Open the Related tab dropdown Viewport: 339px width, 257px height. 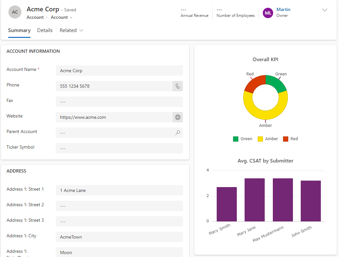(x=71, y=30)
